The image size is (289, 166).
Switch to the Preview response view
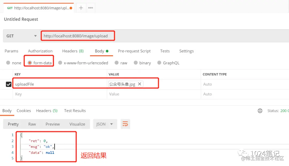(52, 124)
